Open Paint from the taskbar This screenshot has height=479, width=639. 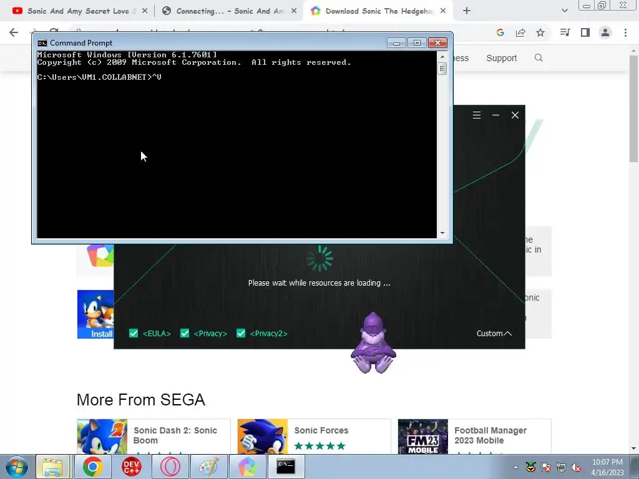coord(208,467)
